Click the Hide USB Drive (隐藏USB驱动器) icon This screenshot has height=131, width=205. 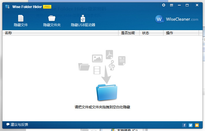click(x=83, y=19)
